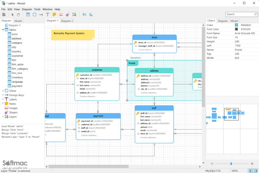Click the Font Name value Arial Unicode MS

tap(245, 33)
